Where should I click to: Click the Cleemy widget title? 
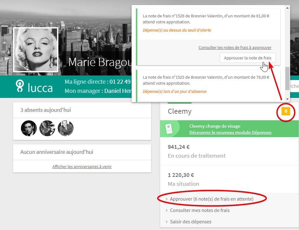[x=180, y=111]
